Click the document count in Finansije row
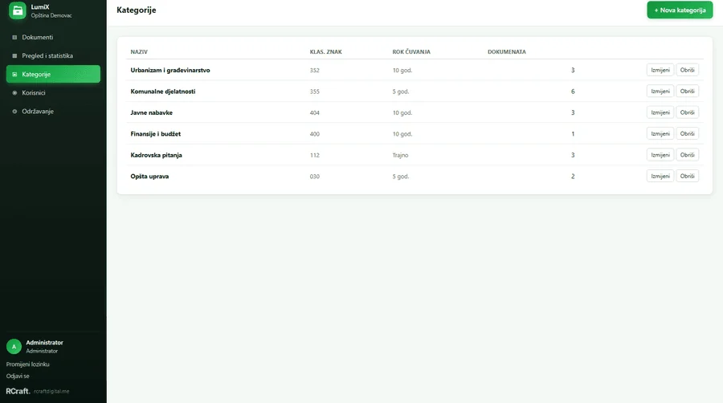Image resolution: width=723 pixels, height=403 pixels. 573,134
